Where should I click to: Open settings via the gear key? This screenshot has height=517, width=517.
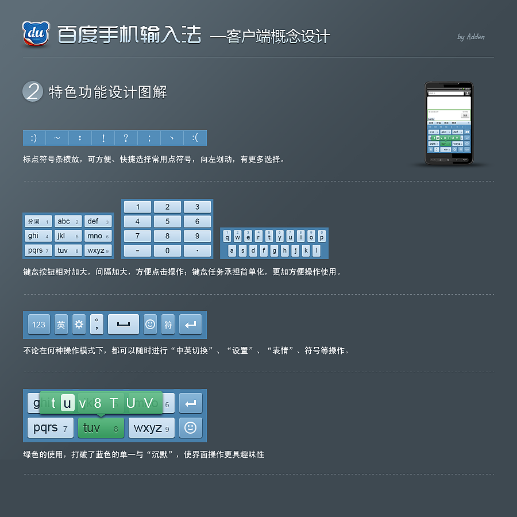tap(79, 325)
